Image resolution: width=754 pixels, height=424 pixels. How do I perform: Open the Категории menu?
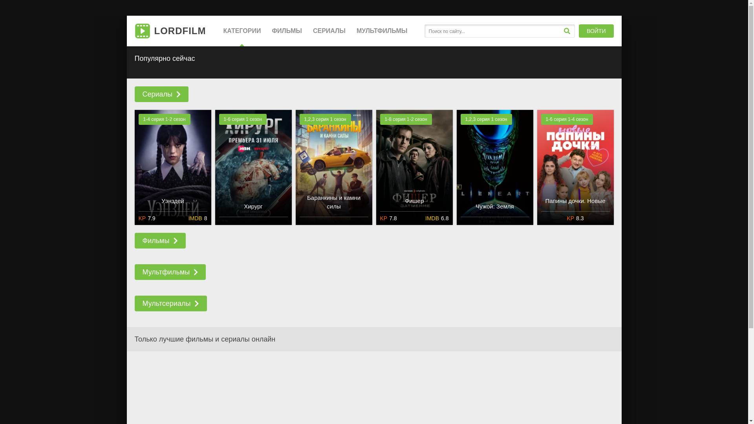tap(242, 31)
